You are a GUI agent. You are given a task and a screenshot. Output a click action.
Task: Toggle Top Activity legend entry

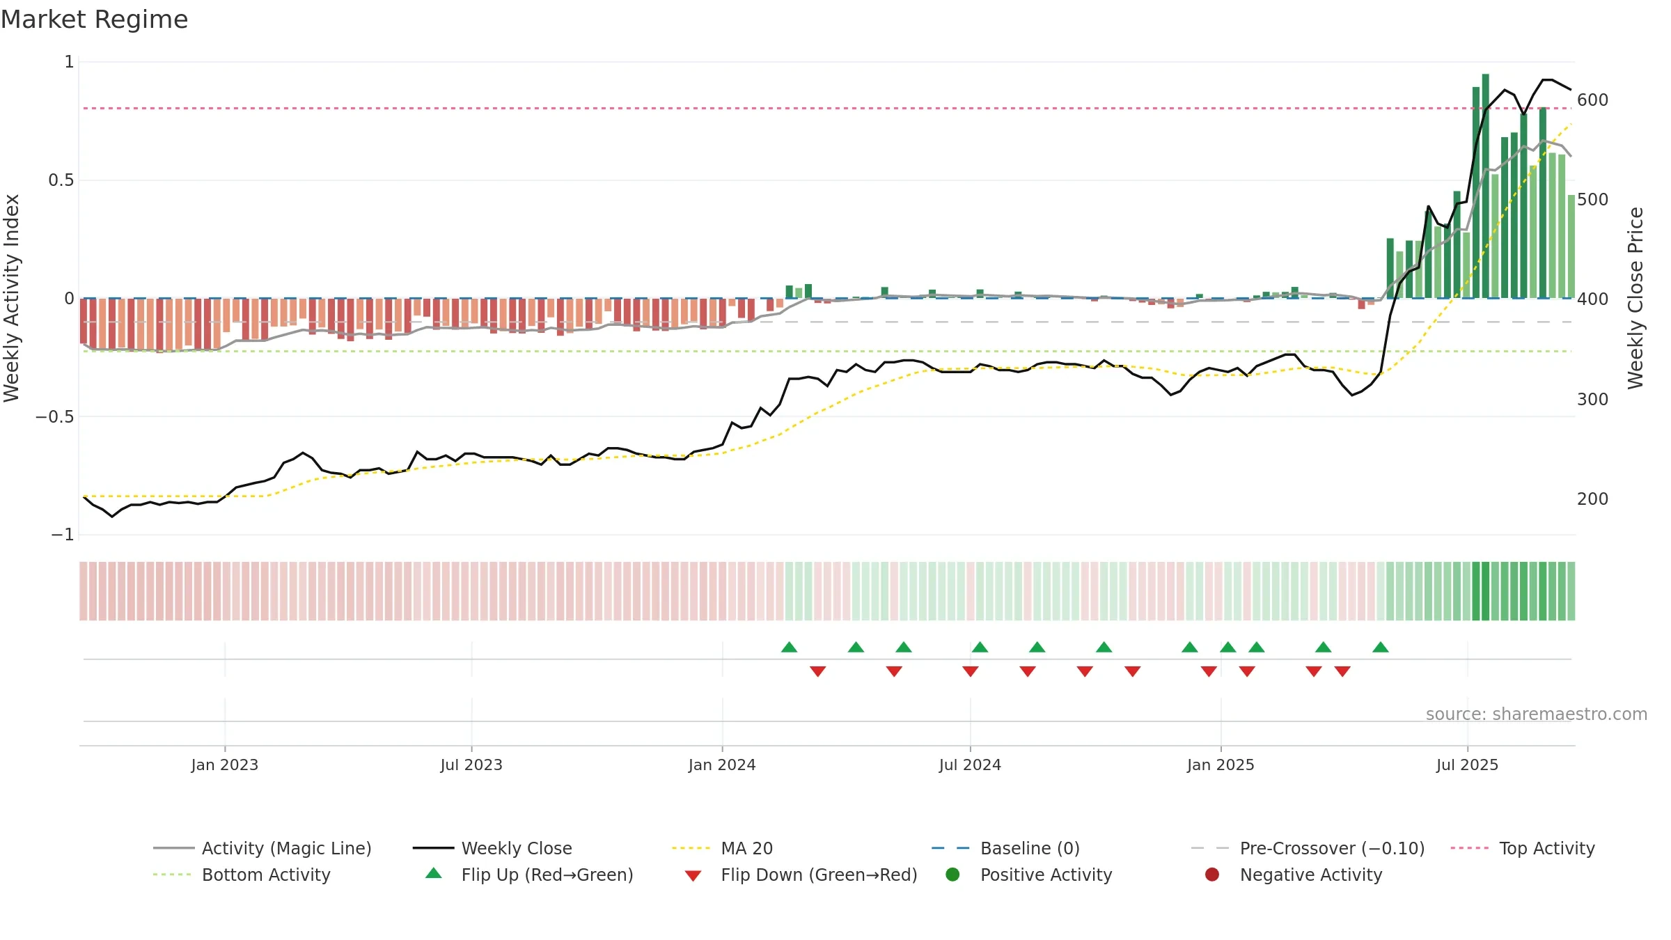1522,848
